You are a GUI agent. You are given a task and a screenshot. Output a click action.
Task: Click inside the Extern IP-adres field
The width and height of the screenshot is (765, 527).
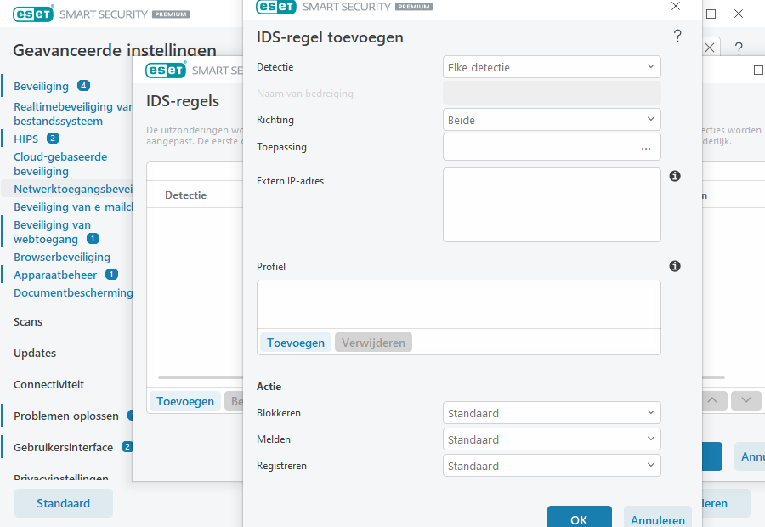pos(551,204)
